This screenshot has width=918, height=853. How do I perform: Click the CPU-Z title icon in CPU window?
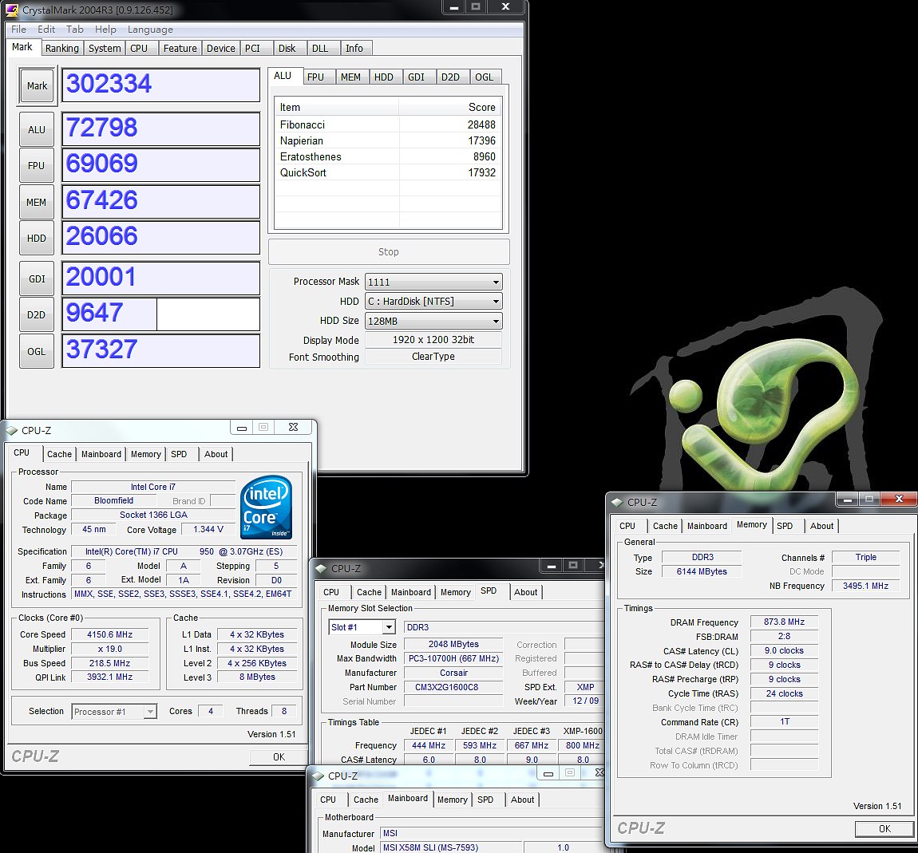[12, 431]
